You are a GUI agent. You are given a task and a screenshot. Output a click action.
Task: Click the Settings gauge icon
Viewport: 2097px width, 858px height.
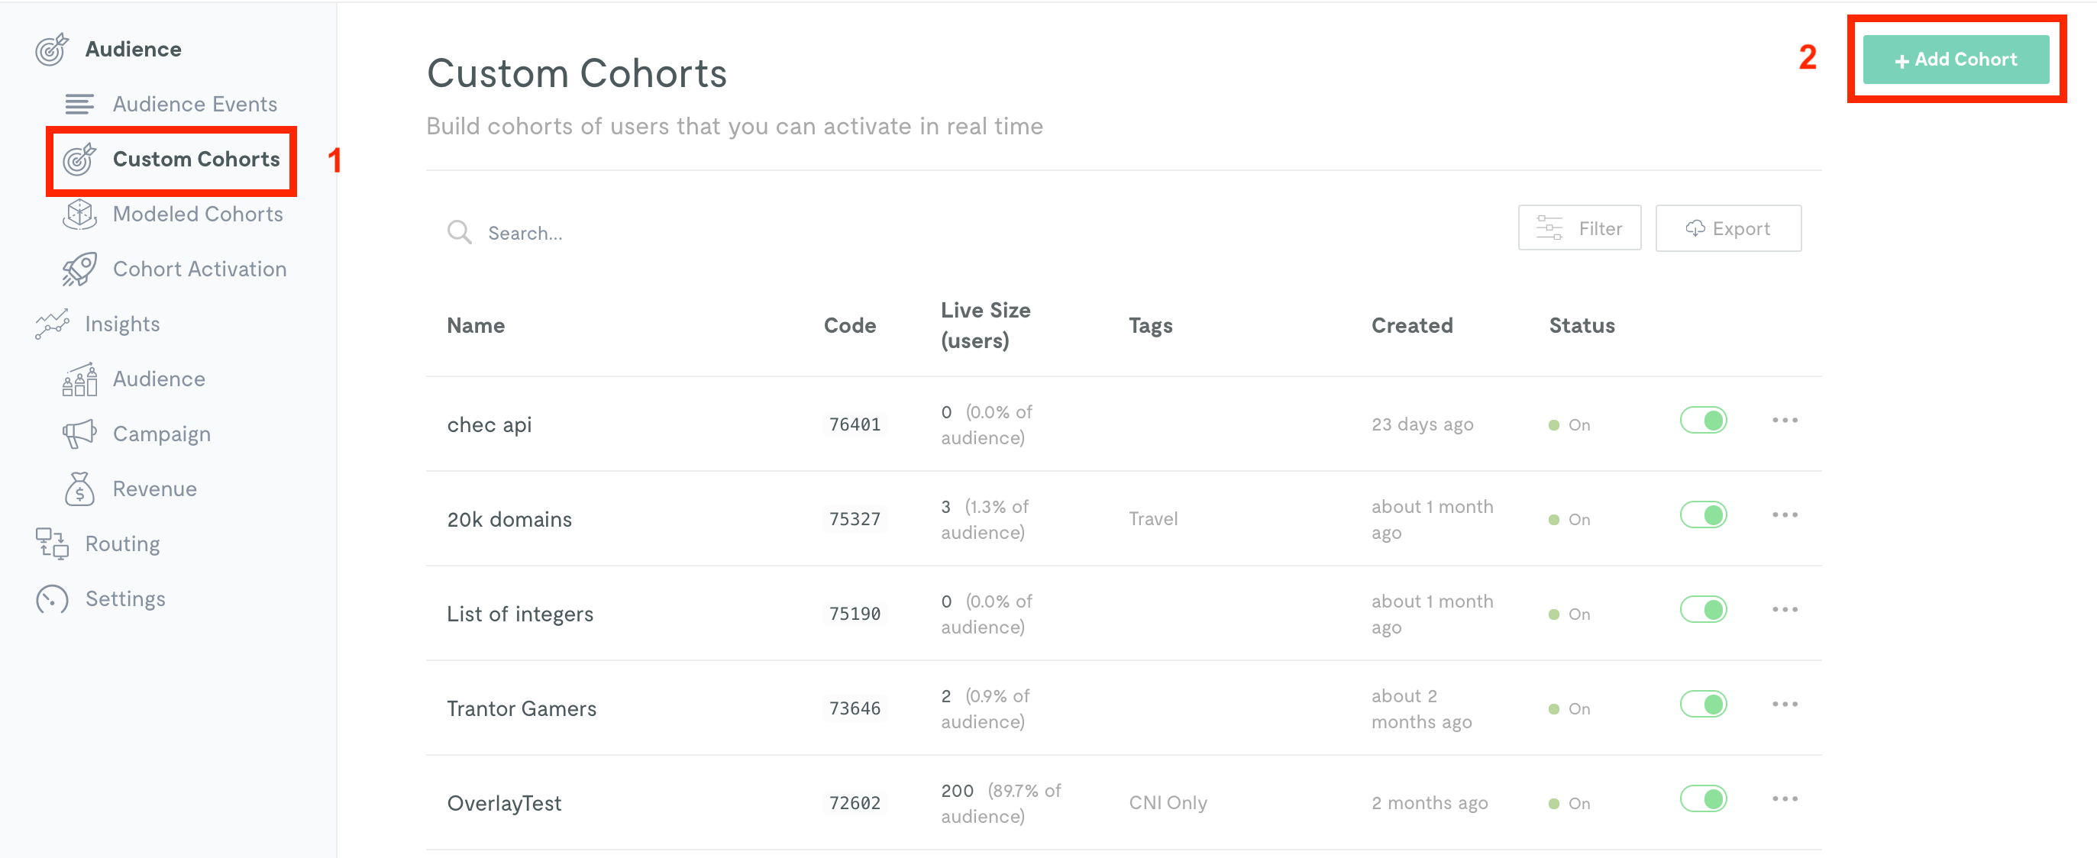(x=52, y=599)
